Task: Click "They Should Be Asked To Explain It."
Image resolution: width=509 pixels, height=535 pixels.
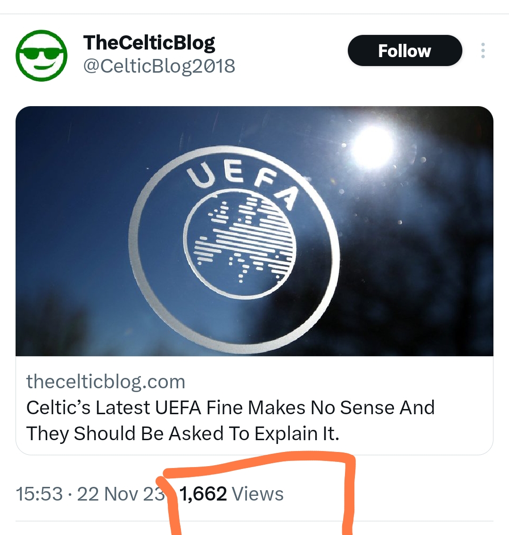Action: 183,434
